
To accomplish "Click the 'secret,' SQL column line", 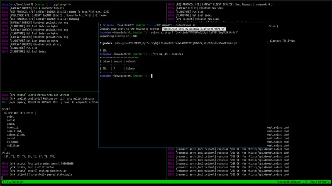I will click(x=12, y=138).
